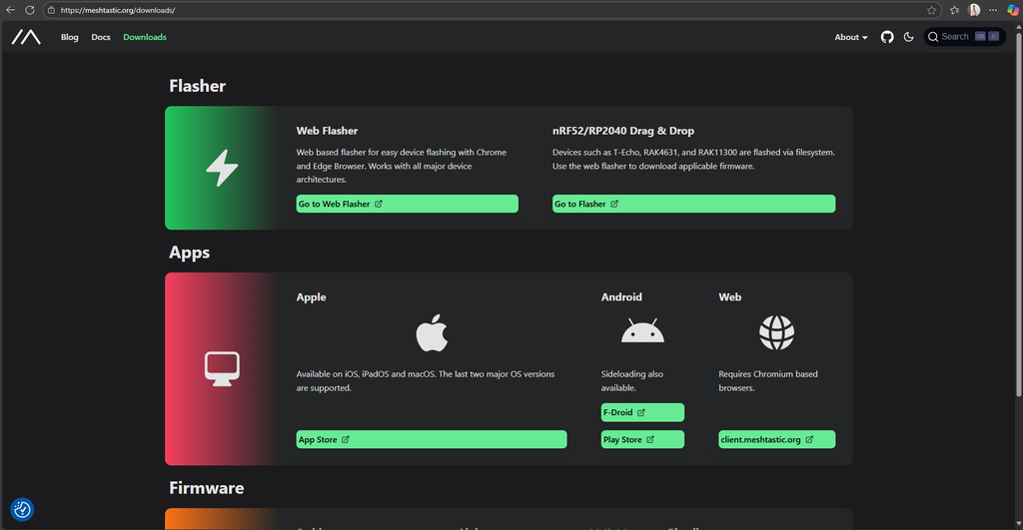
Task: Click the Web globe icon
Action: (x=776, y=332)
